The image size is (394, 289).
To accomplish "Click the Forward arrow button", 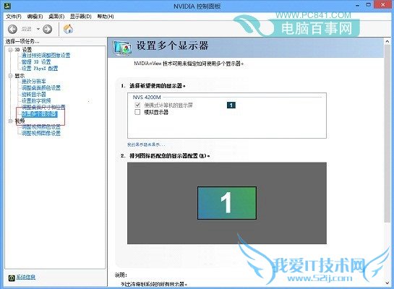I will (47, 29).
